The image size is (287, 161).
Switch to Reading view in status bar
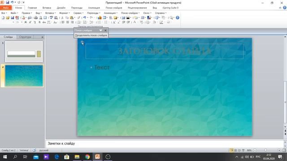239,150
